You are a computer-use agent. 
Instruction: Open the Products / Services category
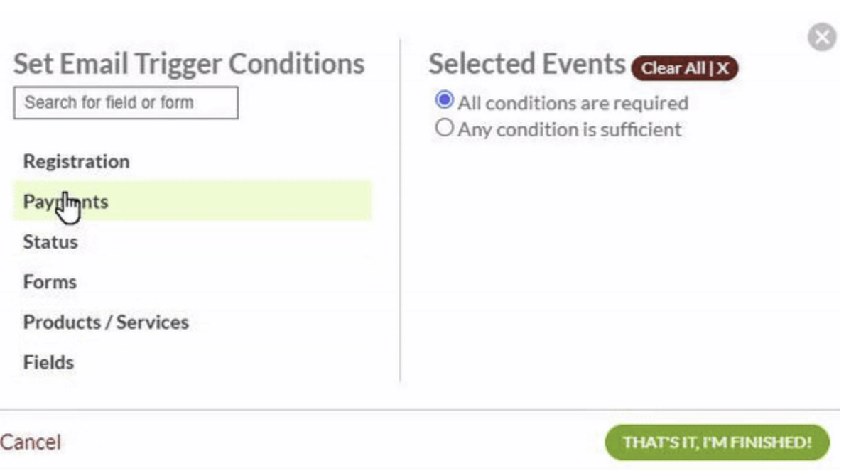[x=106, y=322]
